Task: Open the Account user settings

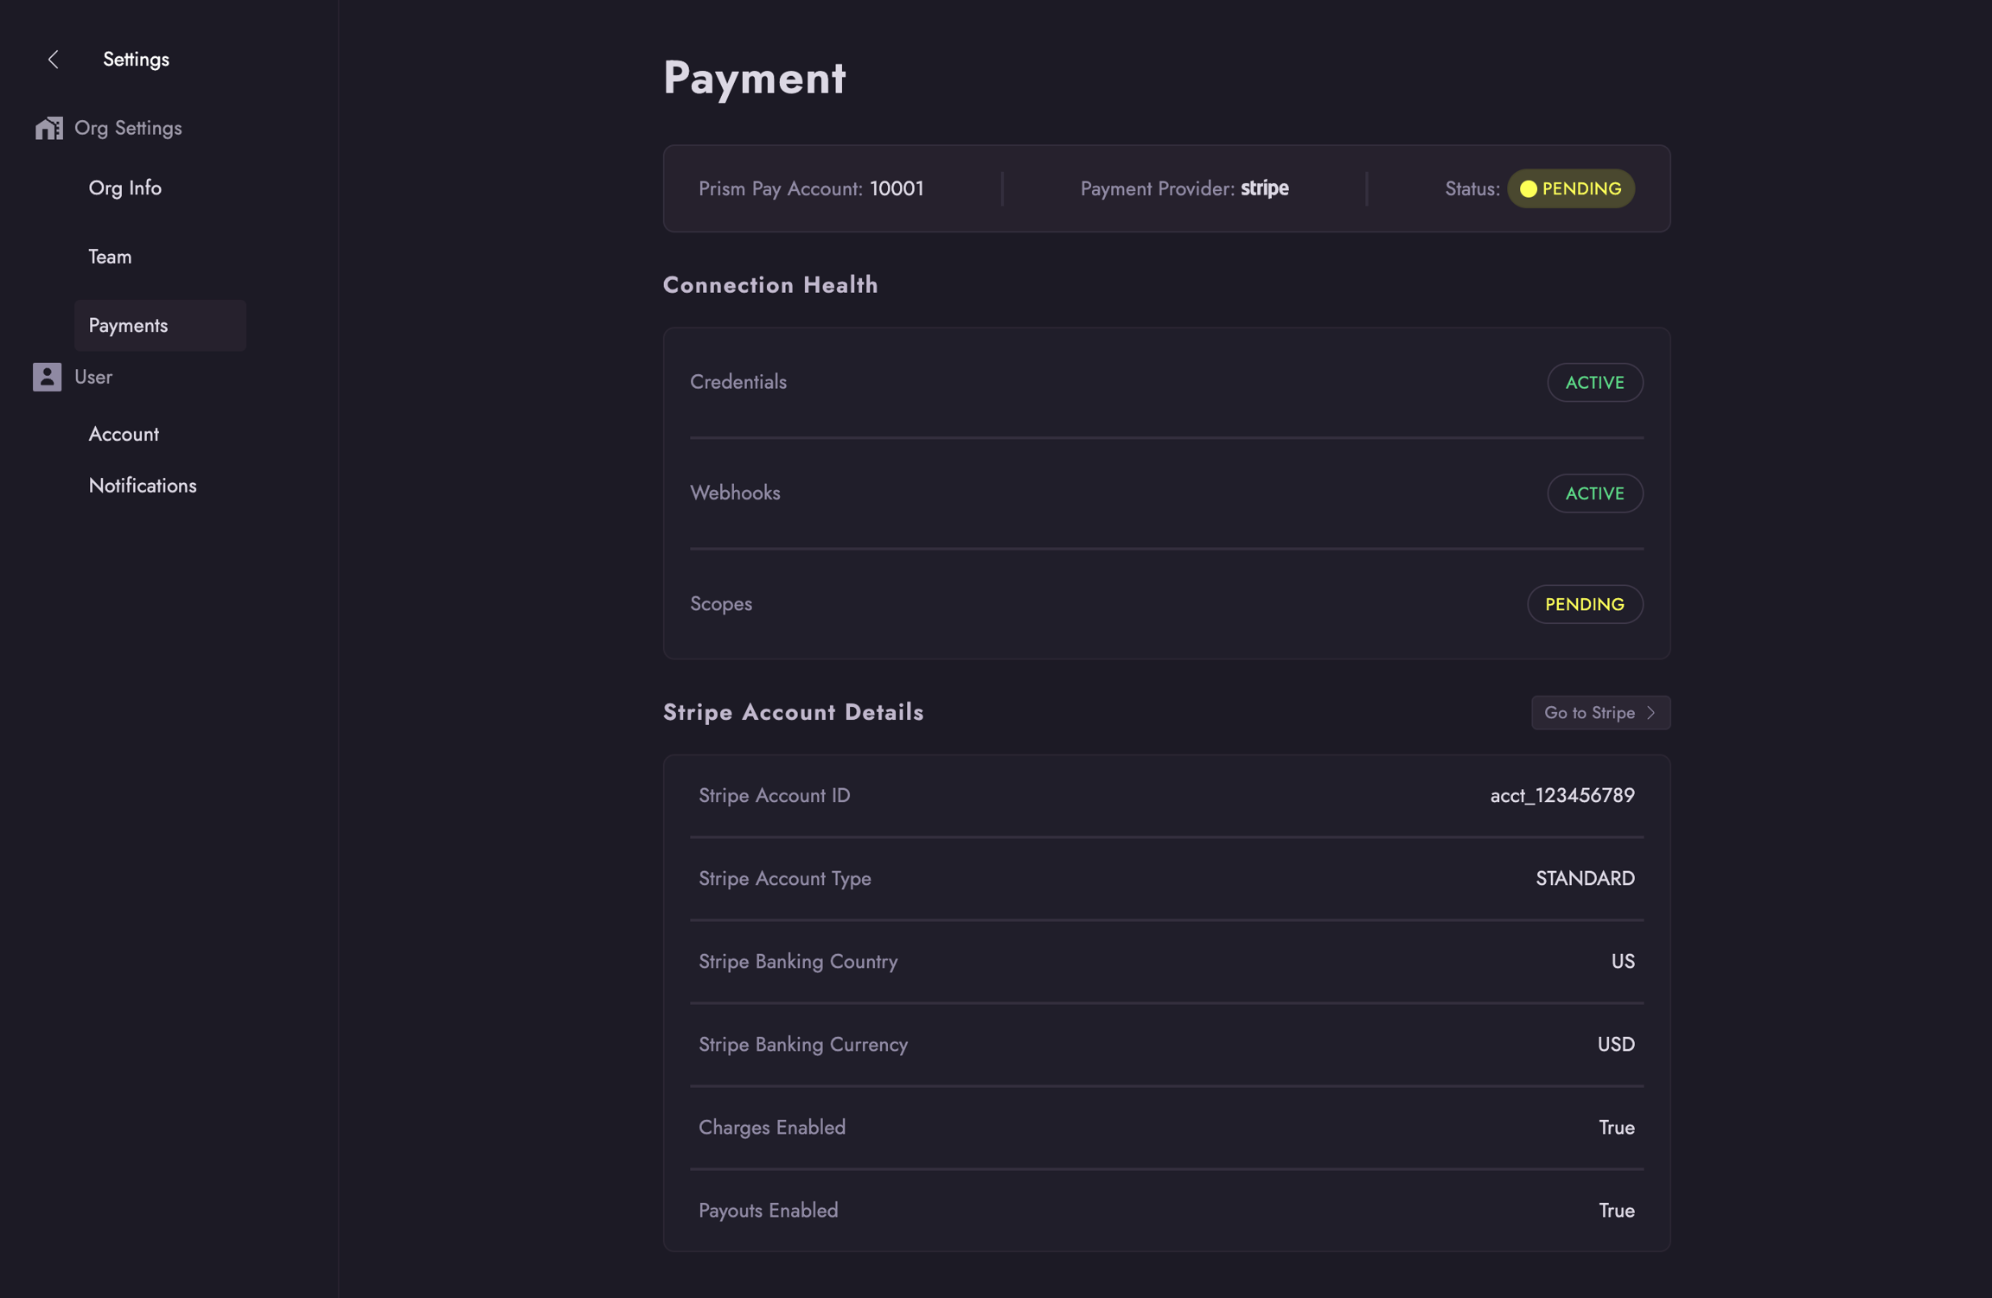Action: click(x=124, y=434)
